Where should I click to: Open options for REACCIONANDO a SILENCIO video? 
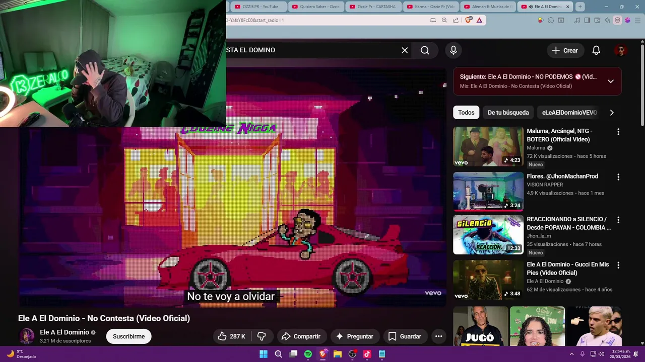point(618,220)
